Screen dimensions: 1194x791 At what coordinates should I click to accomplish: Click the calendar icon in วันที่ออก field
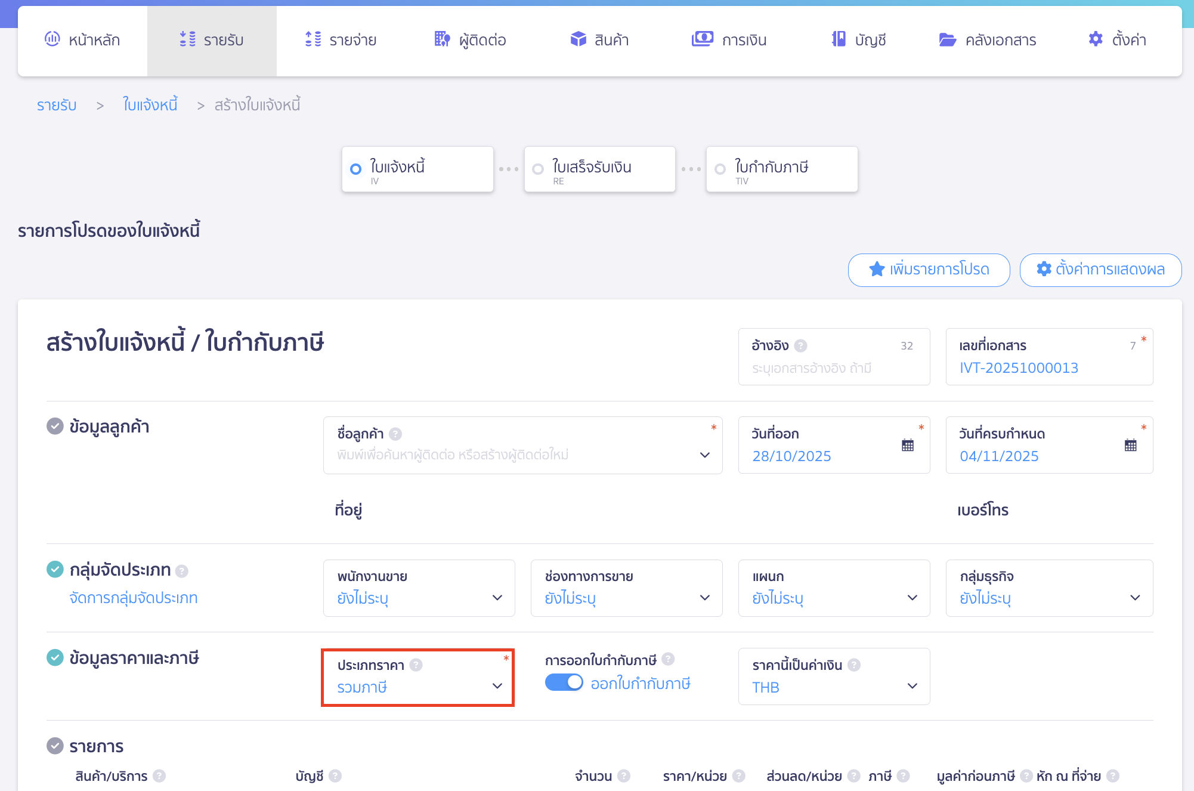click(907, 445)
